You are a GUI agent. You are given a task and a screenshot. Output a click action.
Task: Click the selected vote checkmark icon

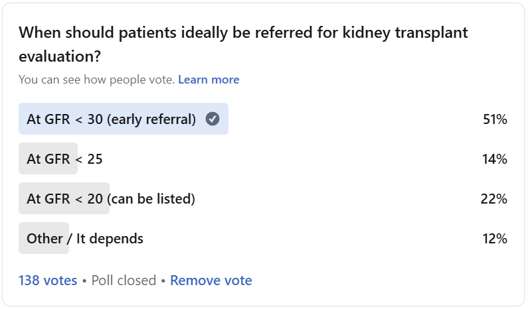(x=213, y=119)
